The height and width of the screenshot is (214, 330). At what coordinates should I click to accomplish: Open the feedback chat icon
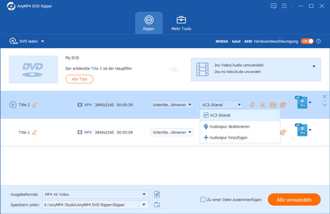click(273, 6)
